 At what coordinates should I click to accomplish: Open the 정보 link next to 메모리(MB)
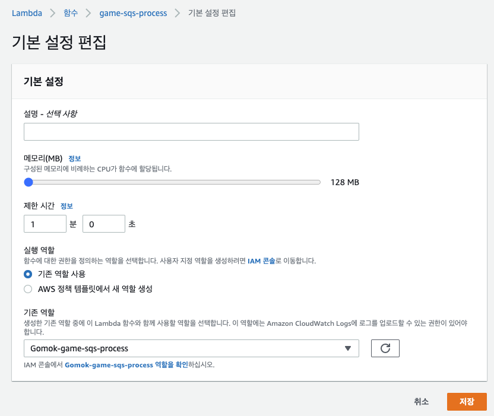pyautogui.click(x=75, y=158)
